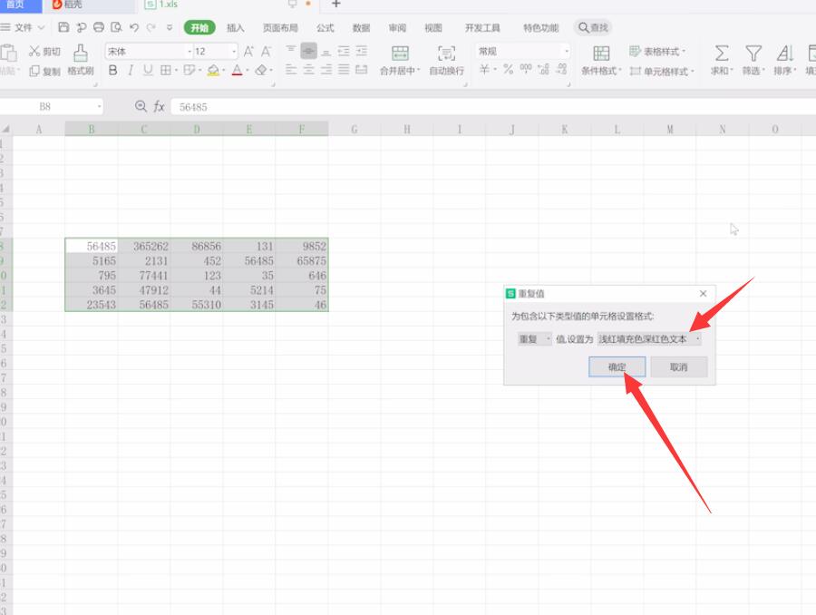Decrease font size with smaller A

point(266,51)
